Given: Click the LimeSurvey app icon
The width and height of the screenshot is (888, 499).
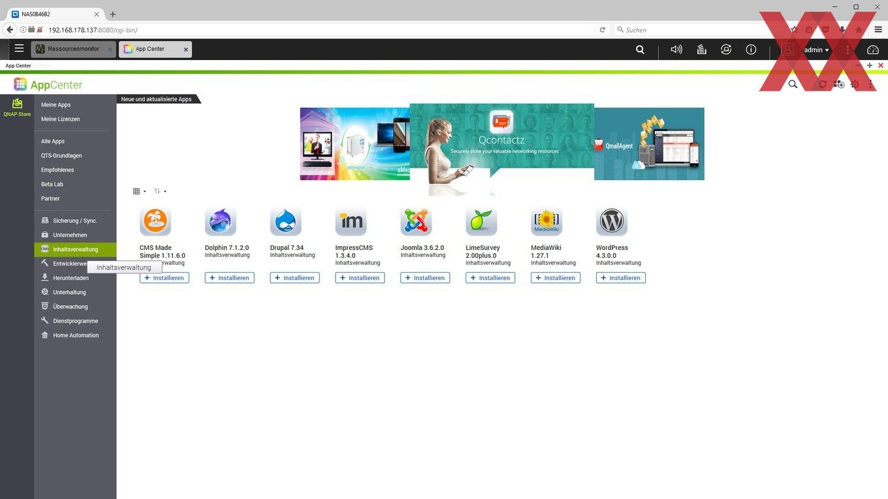Looking at the screenshot, I should 482,222.
